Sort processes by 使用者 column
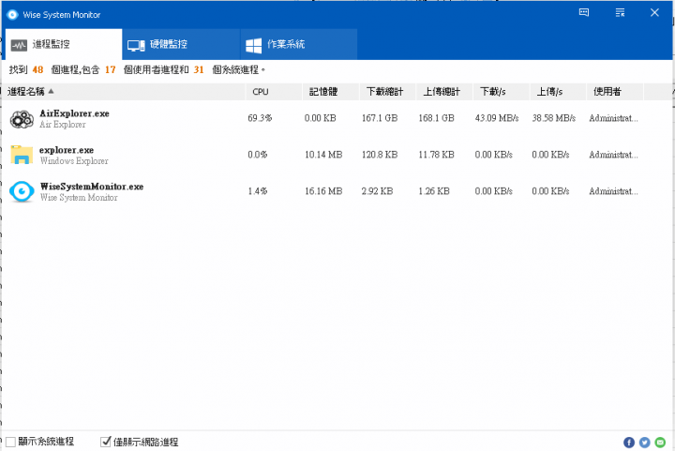Image resolution: width=675 pixels, height=451 pixels. pos(615,92)
